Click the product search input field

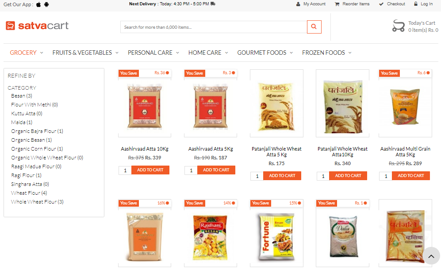point(214,27)
